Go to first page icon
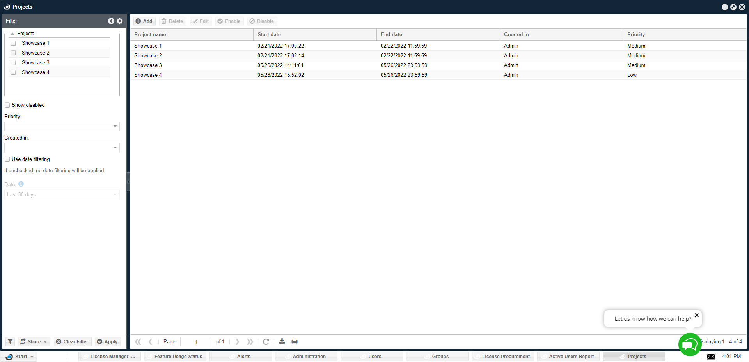 point(138,342)
